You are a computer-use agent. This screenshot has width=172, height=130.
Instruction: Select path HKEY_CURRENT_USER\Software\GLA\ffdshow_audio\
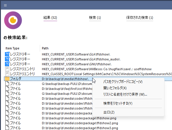[81, 59]
